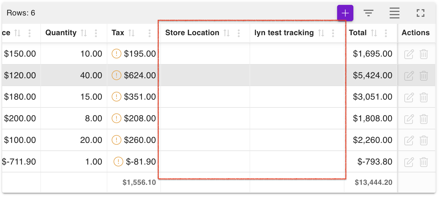439x197 pixels.
Task: Click the $1,695.00 total cell
Action: click(371, 54)
